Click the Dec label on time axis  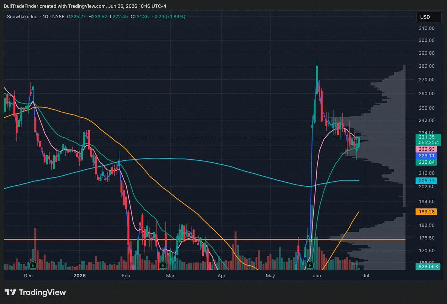click(28, 276)
